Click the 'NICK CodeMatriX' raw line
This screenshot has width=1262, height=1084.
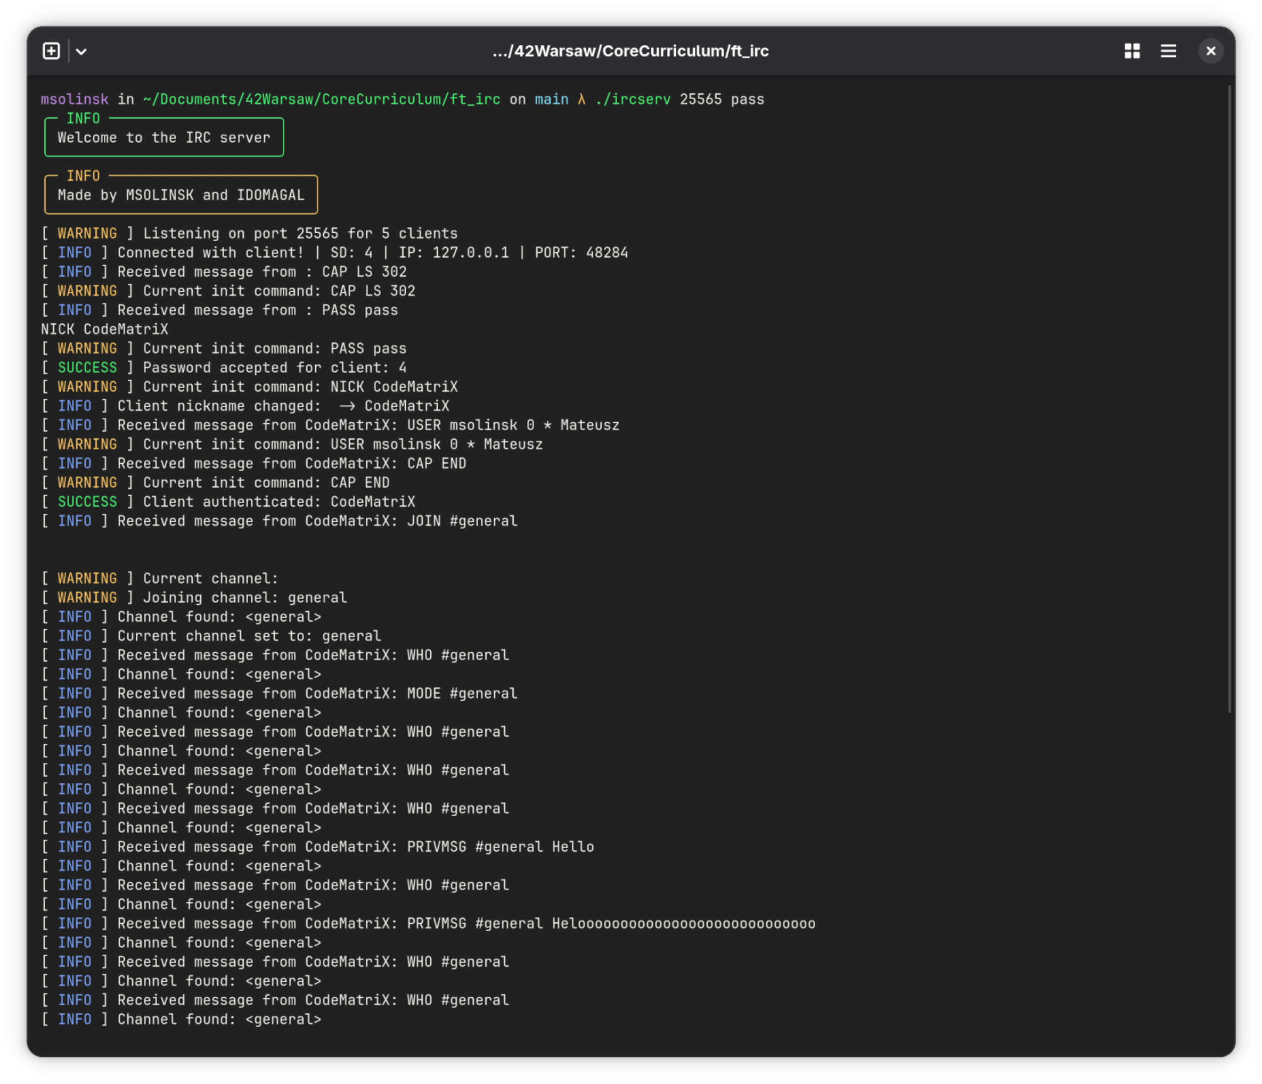[x=105, y=330]
